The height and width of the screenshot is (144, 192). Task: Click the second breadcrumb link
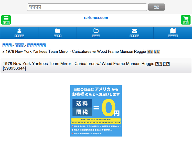(x=19, y=45)
